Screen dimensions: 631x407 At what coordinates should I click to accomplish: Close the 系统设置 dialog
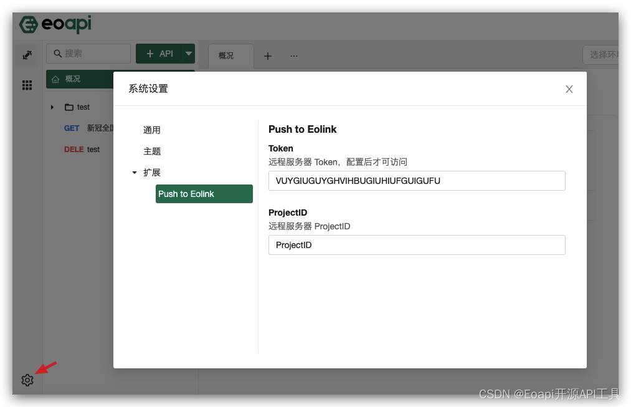pos(569,89)
